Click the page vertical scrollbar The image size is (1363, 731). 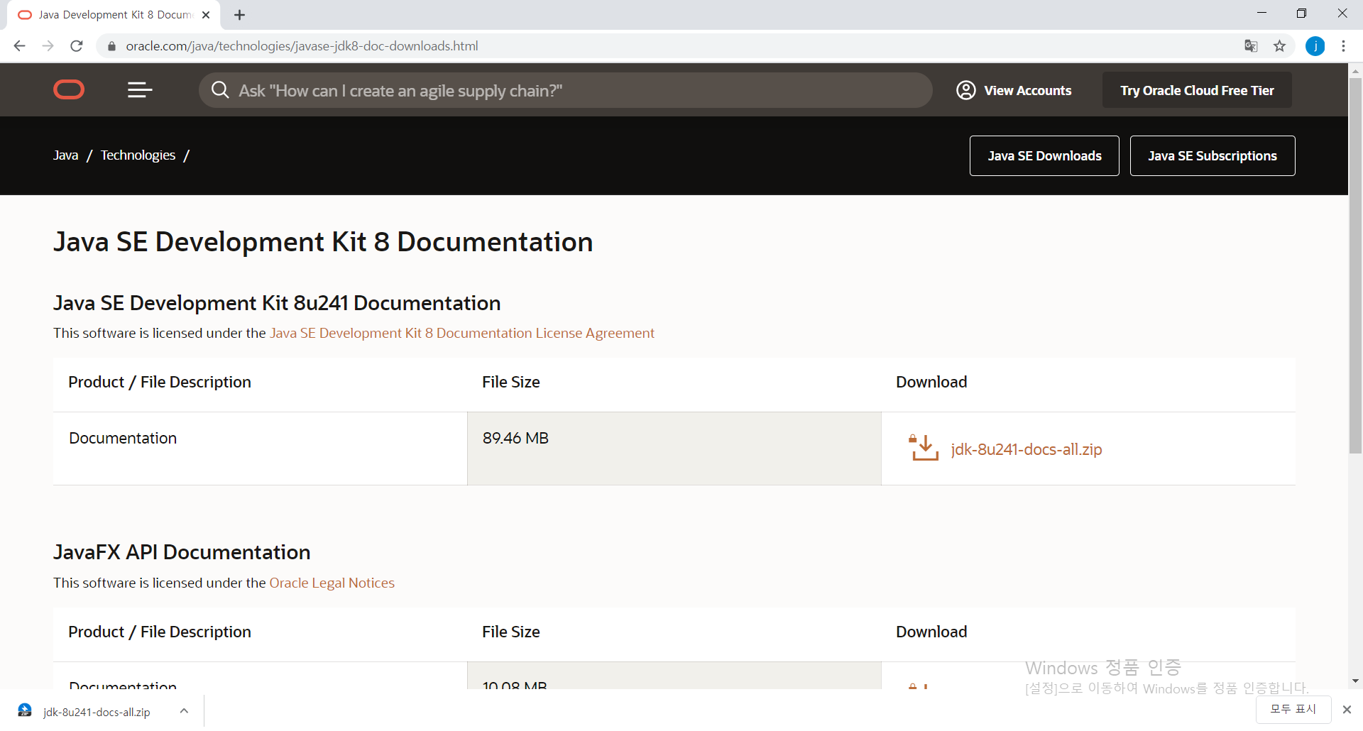tap(1355, 266)
